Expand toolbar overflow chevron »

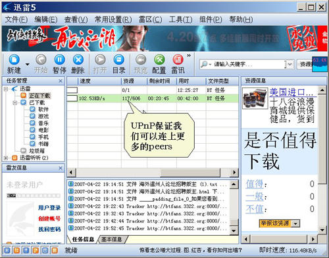pos(189,56)
